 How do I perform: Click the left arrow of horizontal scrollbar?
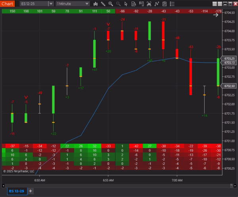pos(2,186)
